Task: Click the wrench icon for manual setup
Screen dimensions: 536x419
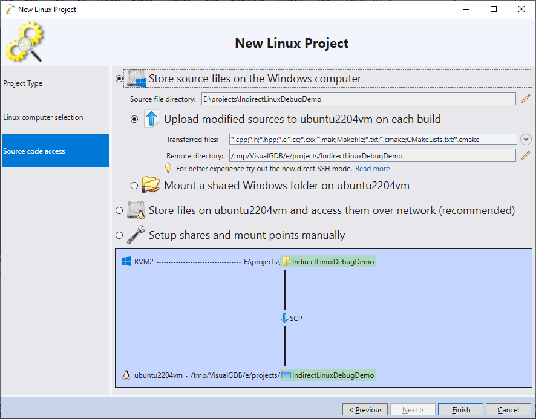Action: (136, 235)
